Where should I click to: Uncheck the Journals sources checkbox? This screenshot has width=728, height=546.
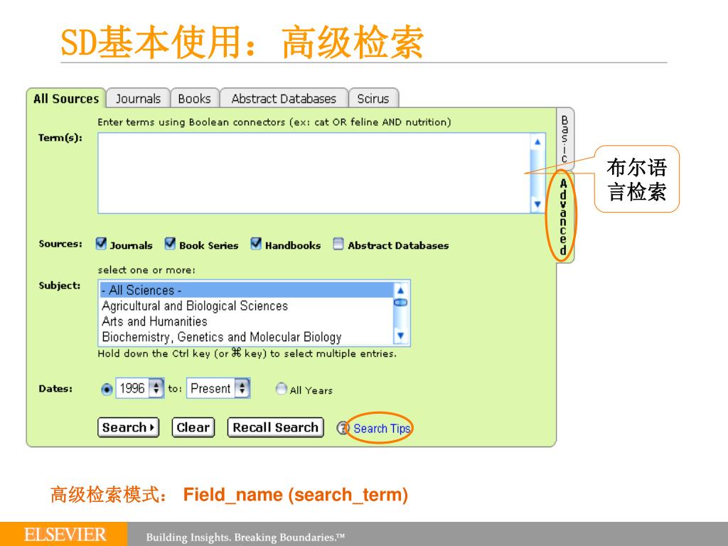tap(101, 243)
